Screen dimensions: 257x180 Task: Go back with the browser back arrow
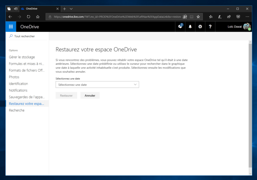pos(10,17)
